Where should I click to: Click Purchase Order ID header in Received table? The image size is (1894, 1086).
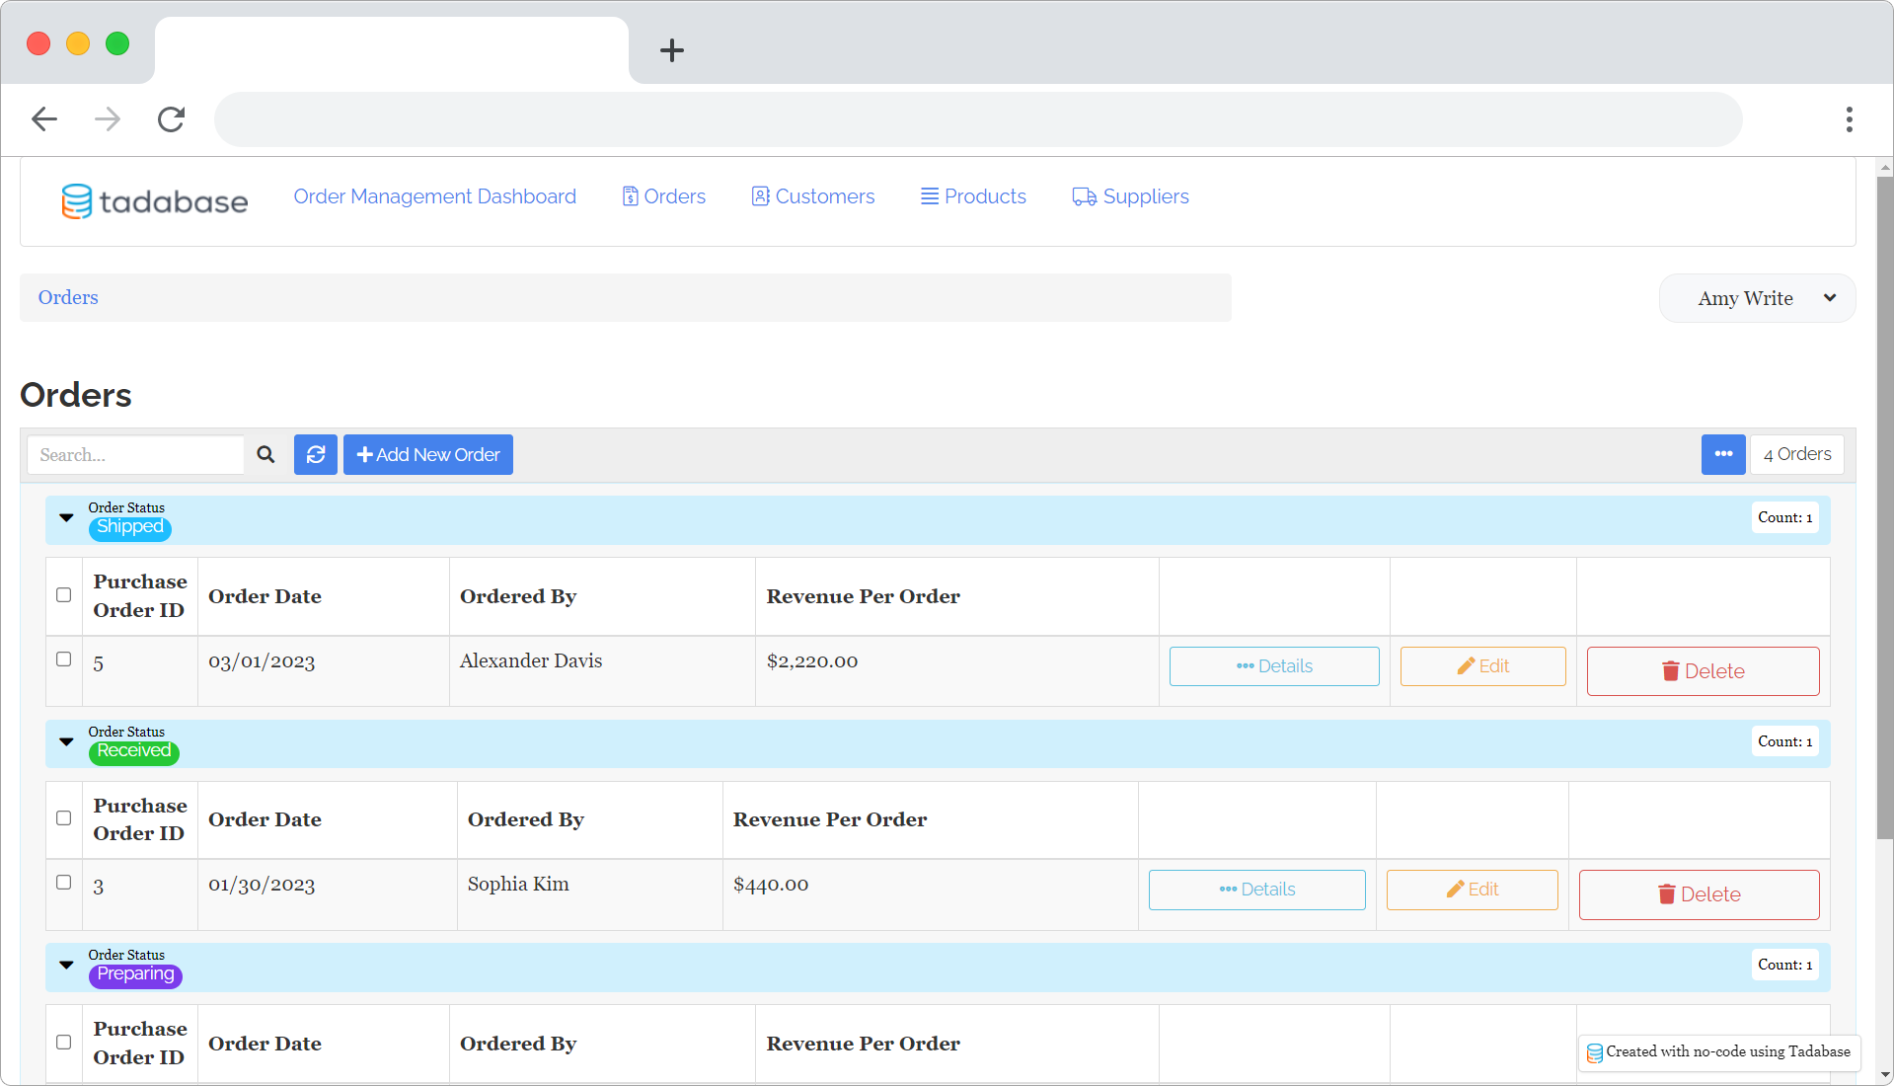[140, 819]
